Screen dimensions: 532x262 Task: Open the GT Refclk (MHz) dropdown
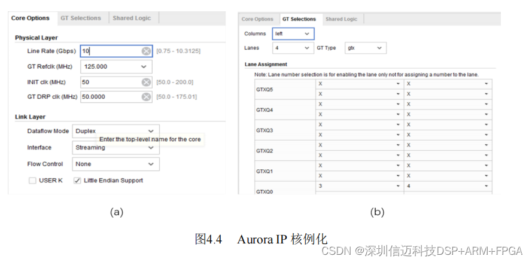click(115, 67)
